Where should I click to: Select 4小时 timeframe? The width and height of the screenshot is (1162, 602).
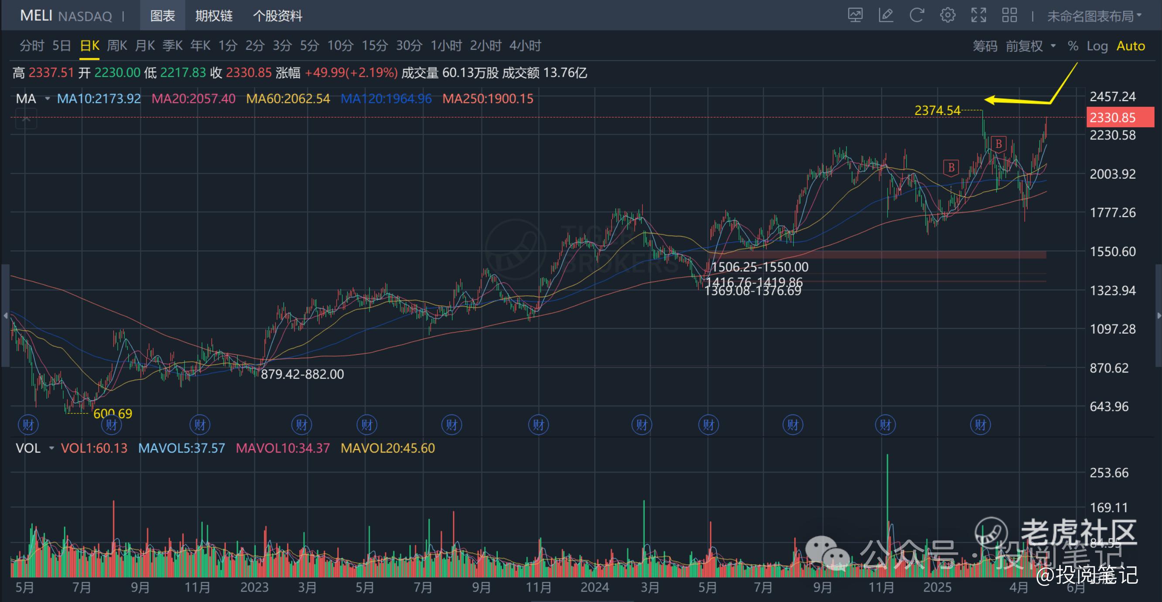click(525, 45)
